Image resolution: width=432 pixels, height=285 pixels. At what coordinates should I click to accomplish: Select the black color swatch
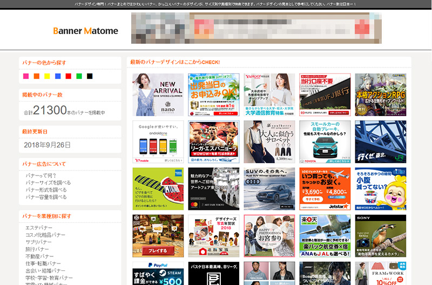(90, 76)
